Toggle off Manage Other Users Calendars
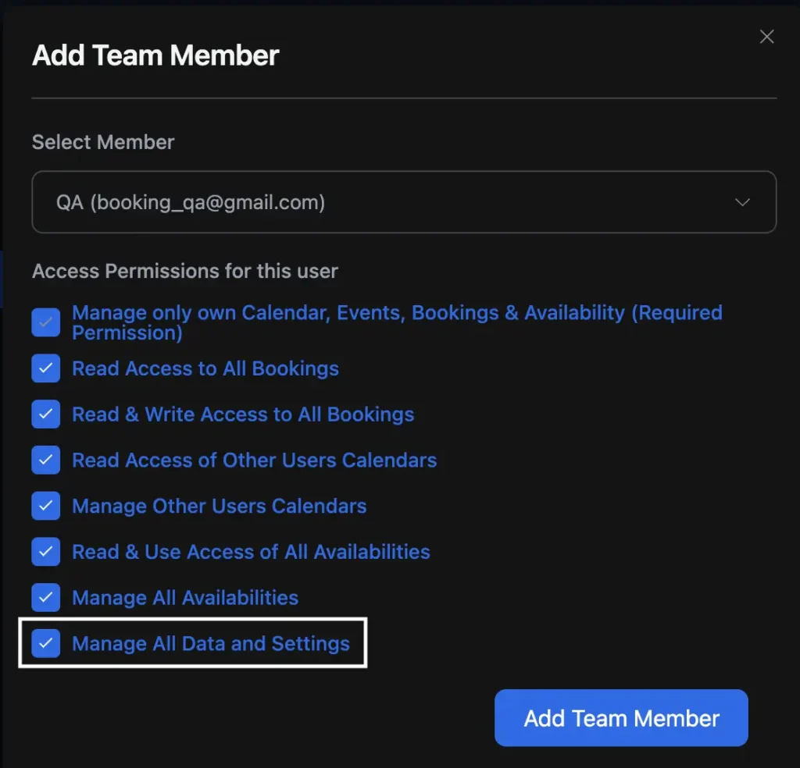The image size is (800, 768). point(46,506)
